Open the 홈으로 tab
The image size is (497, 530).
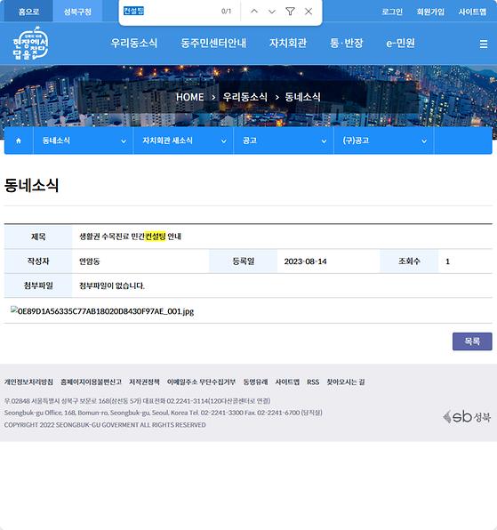pyautogui.click(x=28, y=12)
